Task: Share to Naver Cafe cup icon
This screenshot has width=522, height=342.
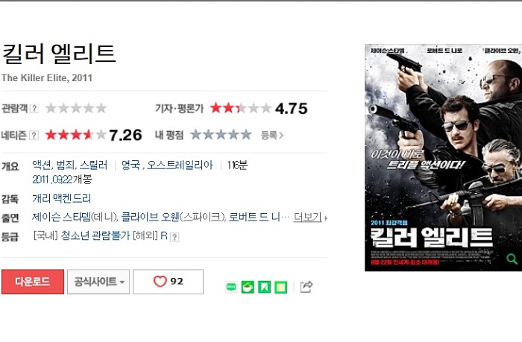Action: coord(248,287)
